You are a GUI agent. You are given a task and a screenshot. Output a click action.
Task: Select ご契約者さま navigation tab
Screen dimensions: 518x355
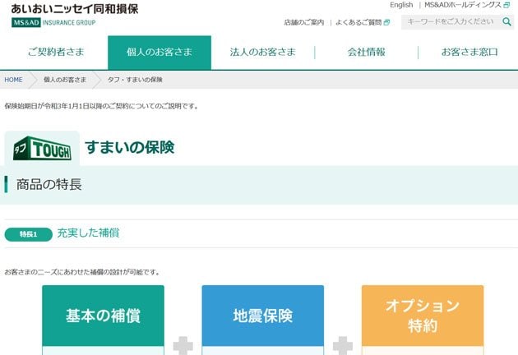[x=56, y=52]
